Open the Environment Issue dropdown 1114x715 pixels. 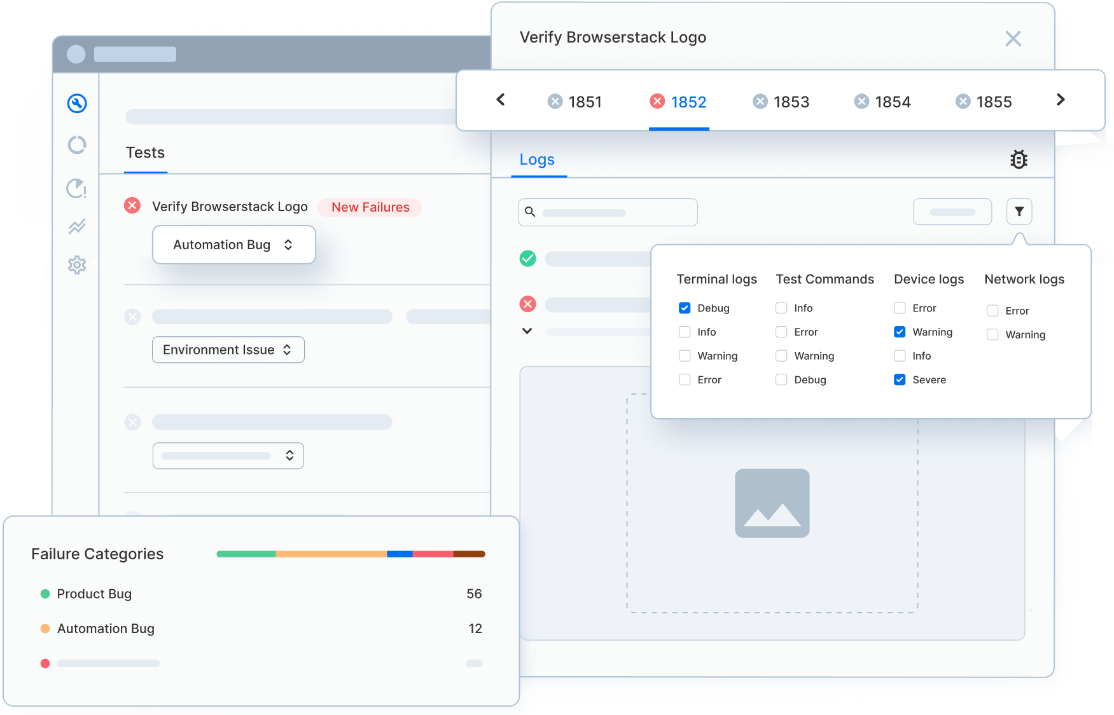click(x=228, y=350)
